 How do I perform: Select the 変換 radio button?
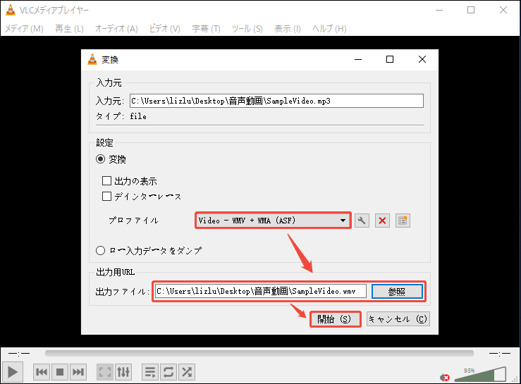(x=100, y=159)
